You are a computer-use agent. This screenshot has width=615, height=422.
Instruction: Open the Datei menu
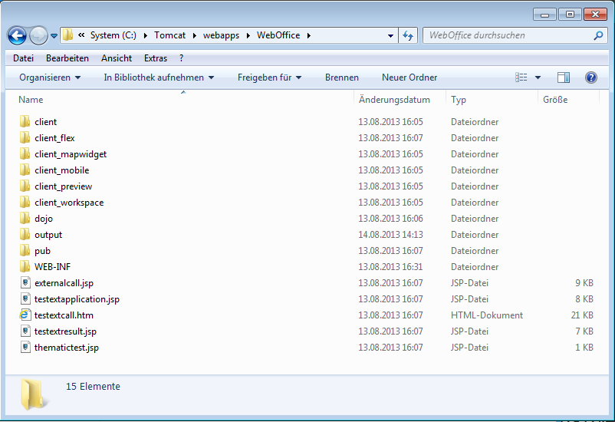tap(23, 58)
